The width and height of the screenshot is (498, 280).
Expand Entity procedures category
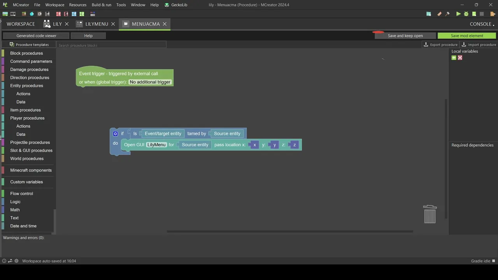coord(26,86)
